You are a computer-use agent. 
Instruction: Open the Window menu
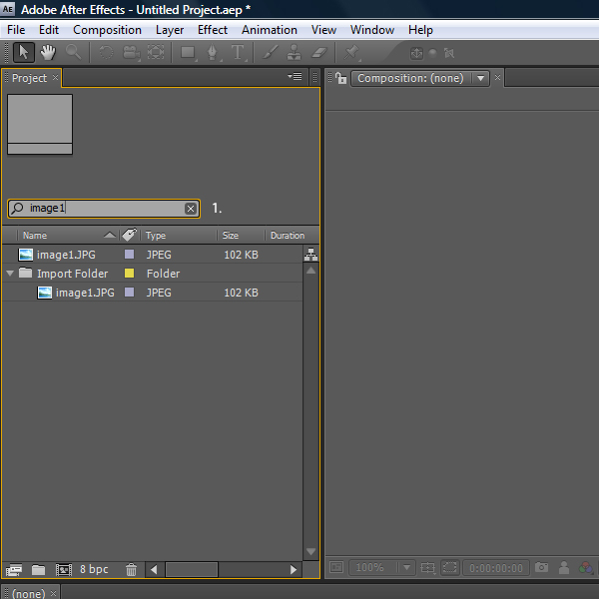coord(372,30)
